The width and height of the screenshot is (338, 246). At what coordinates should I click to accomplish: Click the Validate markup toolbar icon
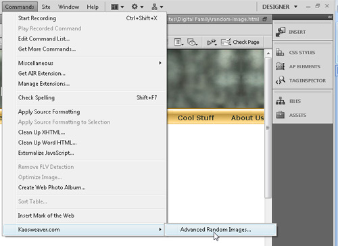212,42
